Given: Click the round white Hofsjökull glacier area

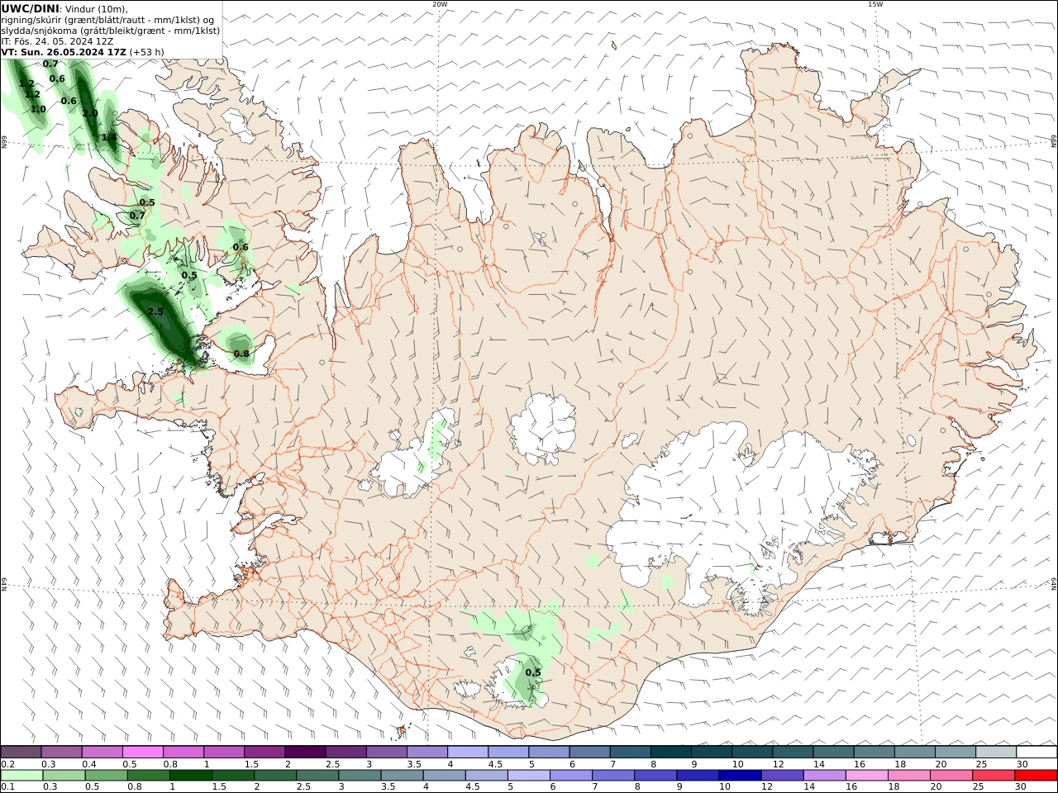Looking at the screenshot, I should coord(543,430).
